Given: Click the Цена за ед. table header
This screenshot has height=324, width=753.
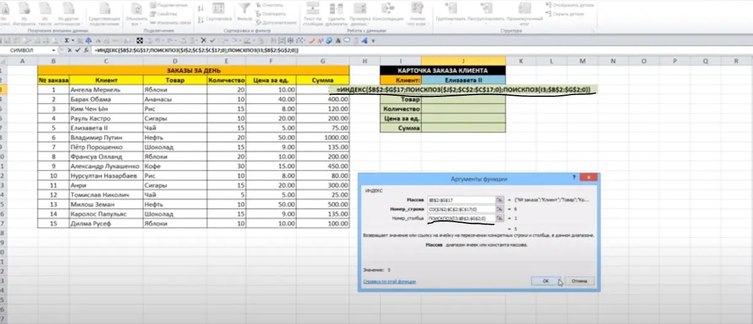Looking at the screenshot, I should (270, 80).
